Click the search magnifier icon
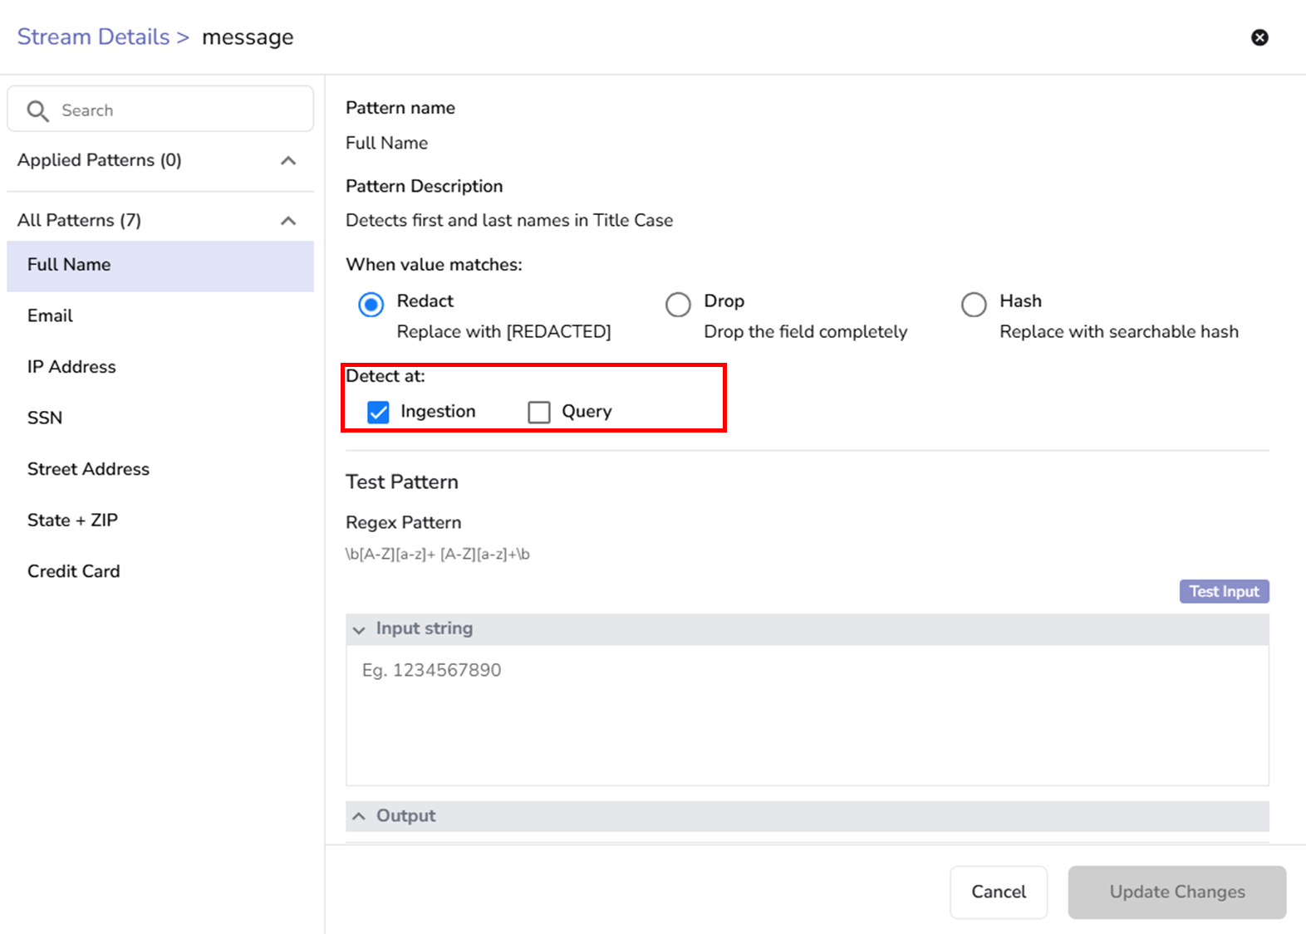 tap(37, 110)
